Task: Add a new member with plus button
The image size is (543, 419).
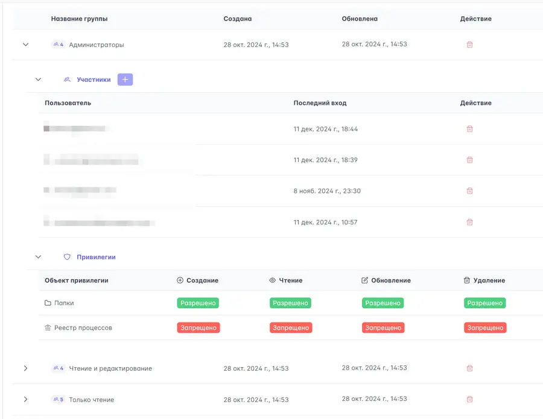Action: pos(125,80)
